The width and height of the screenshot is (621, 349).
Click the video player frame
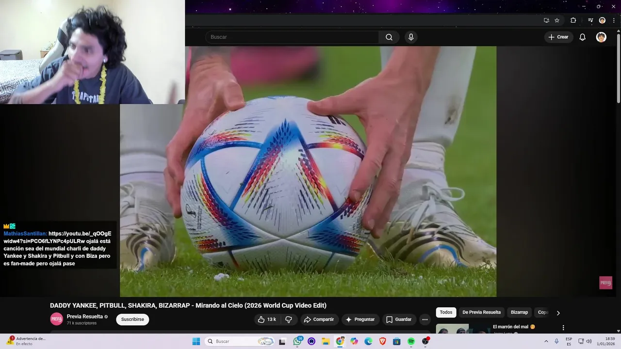pos(308,172)
